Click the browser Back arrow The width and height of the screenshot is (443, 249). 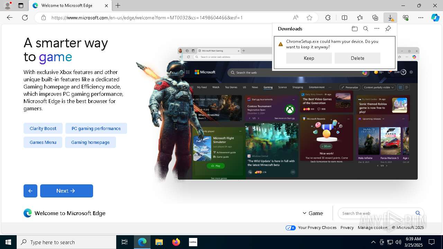click(10, 18)
